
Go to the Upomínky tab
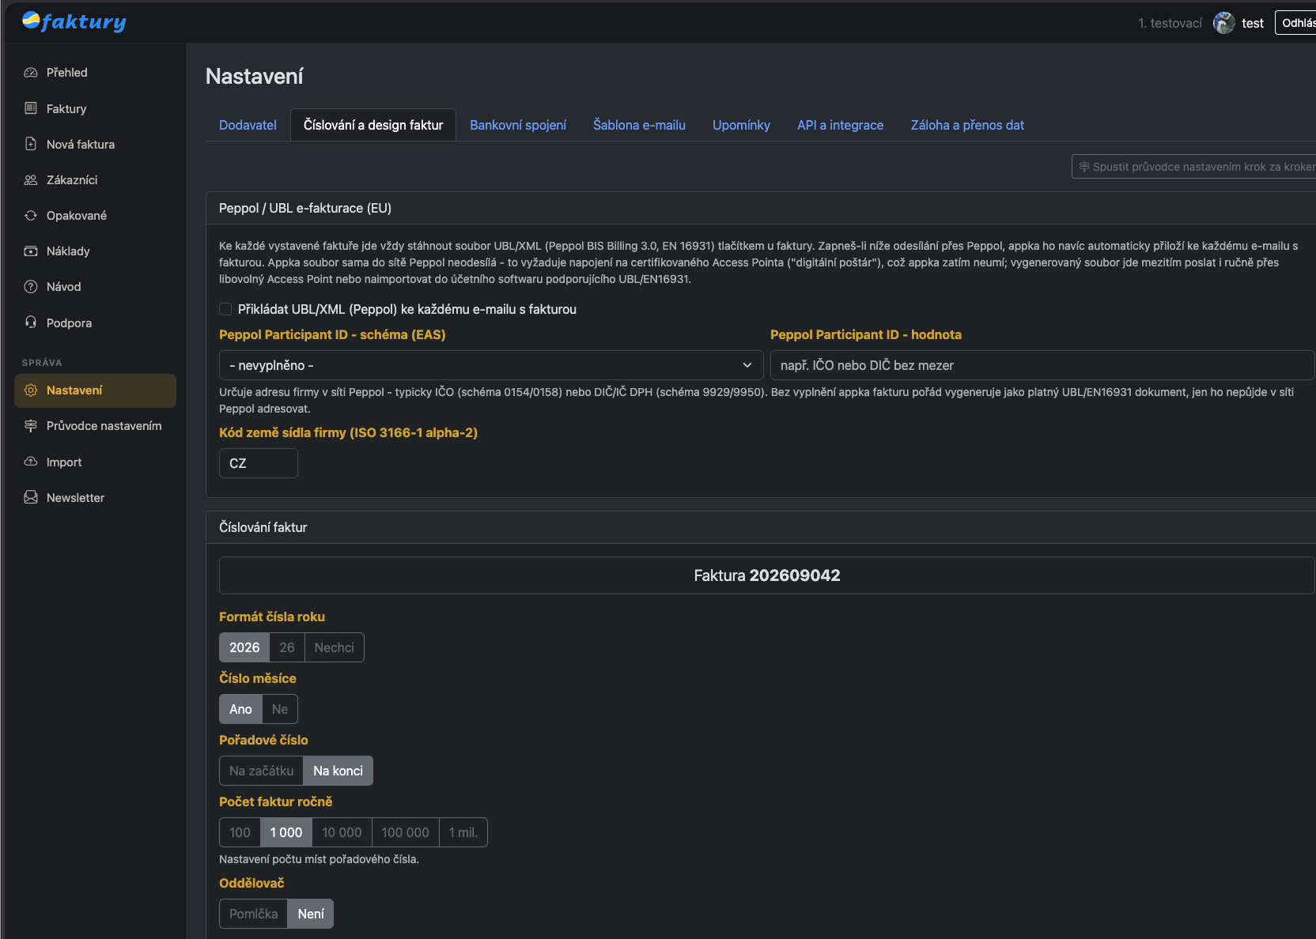741,125
